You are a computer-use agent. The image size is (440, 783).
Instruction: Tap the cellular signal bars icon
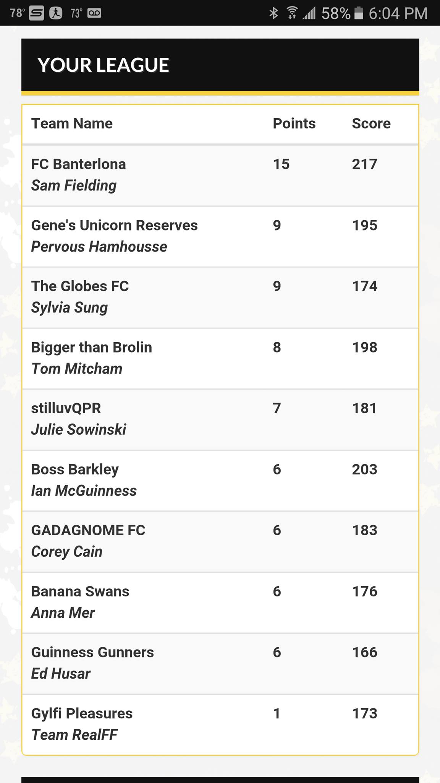(309, 14)
